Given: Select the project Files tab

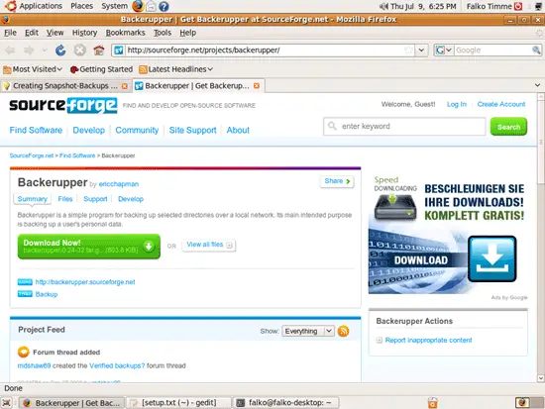Looking at the screenshot, I should (x=65, y=199).
